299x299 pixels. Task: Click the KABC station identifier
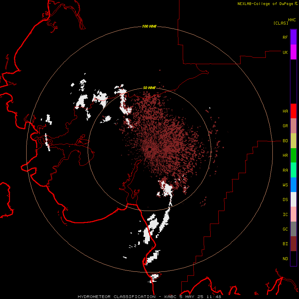170,297
